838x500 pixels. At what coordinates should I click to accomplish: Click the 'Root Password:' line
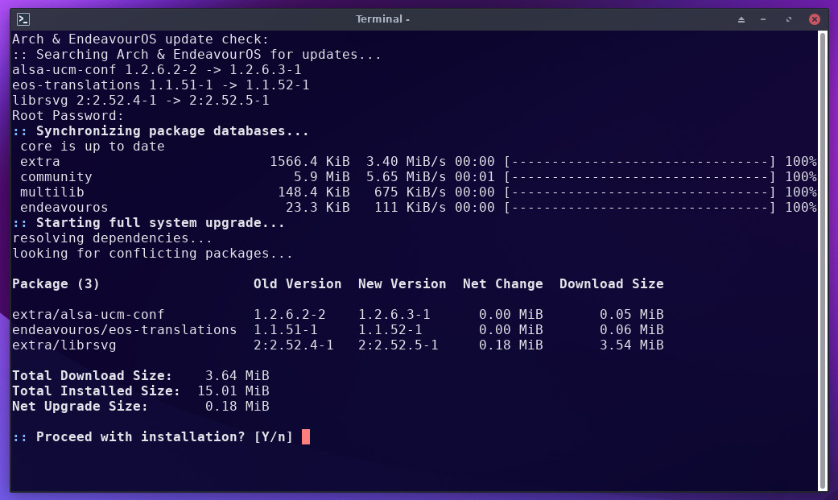tap(68, 116)
